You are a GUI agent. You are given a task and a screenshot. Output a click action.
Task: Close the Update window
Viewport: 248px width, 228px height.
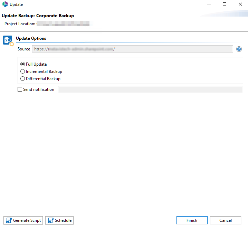240,4
